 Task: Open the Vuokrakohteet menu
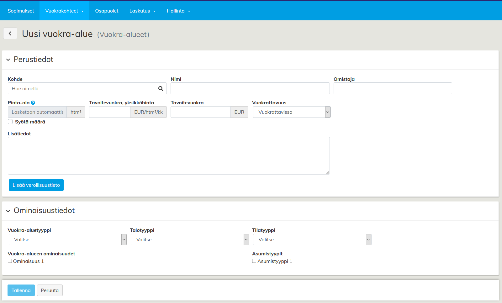point(64,11)
